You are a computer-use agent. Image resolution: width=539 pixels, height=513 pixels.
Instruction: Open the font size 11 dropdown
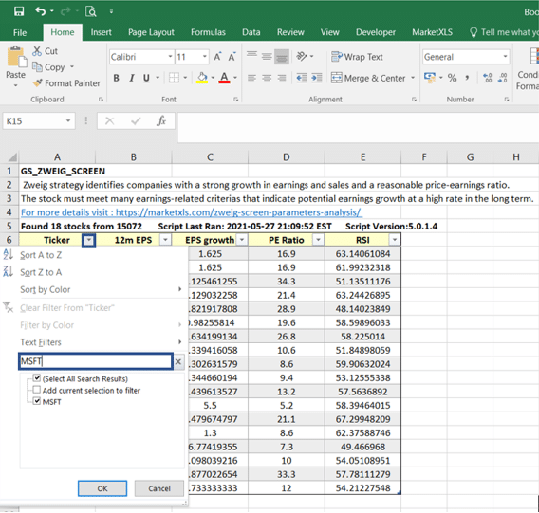click(205, 56)
